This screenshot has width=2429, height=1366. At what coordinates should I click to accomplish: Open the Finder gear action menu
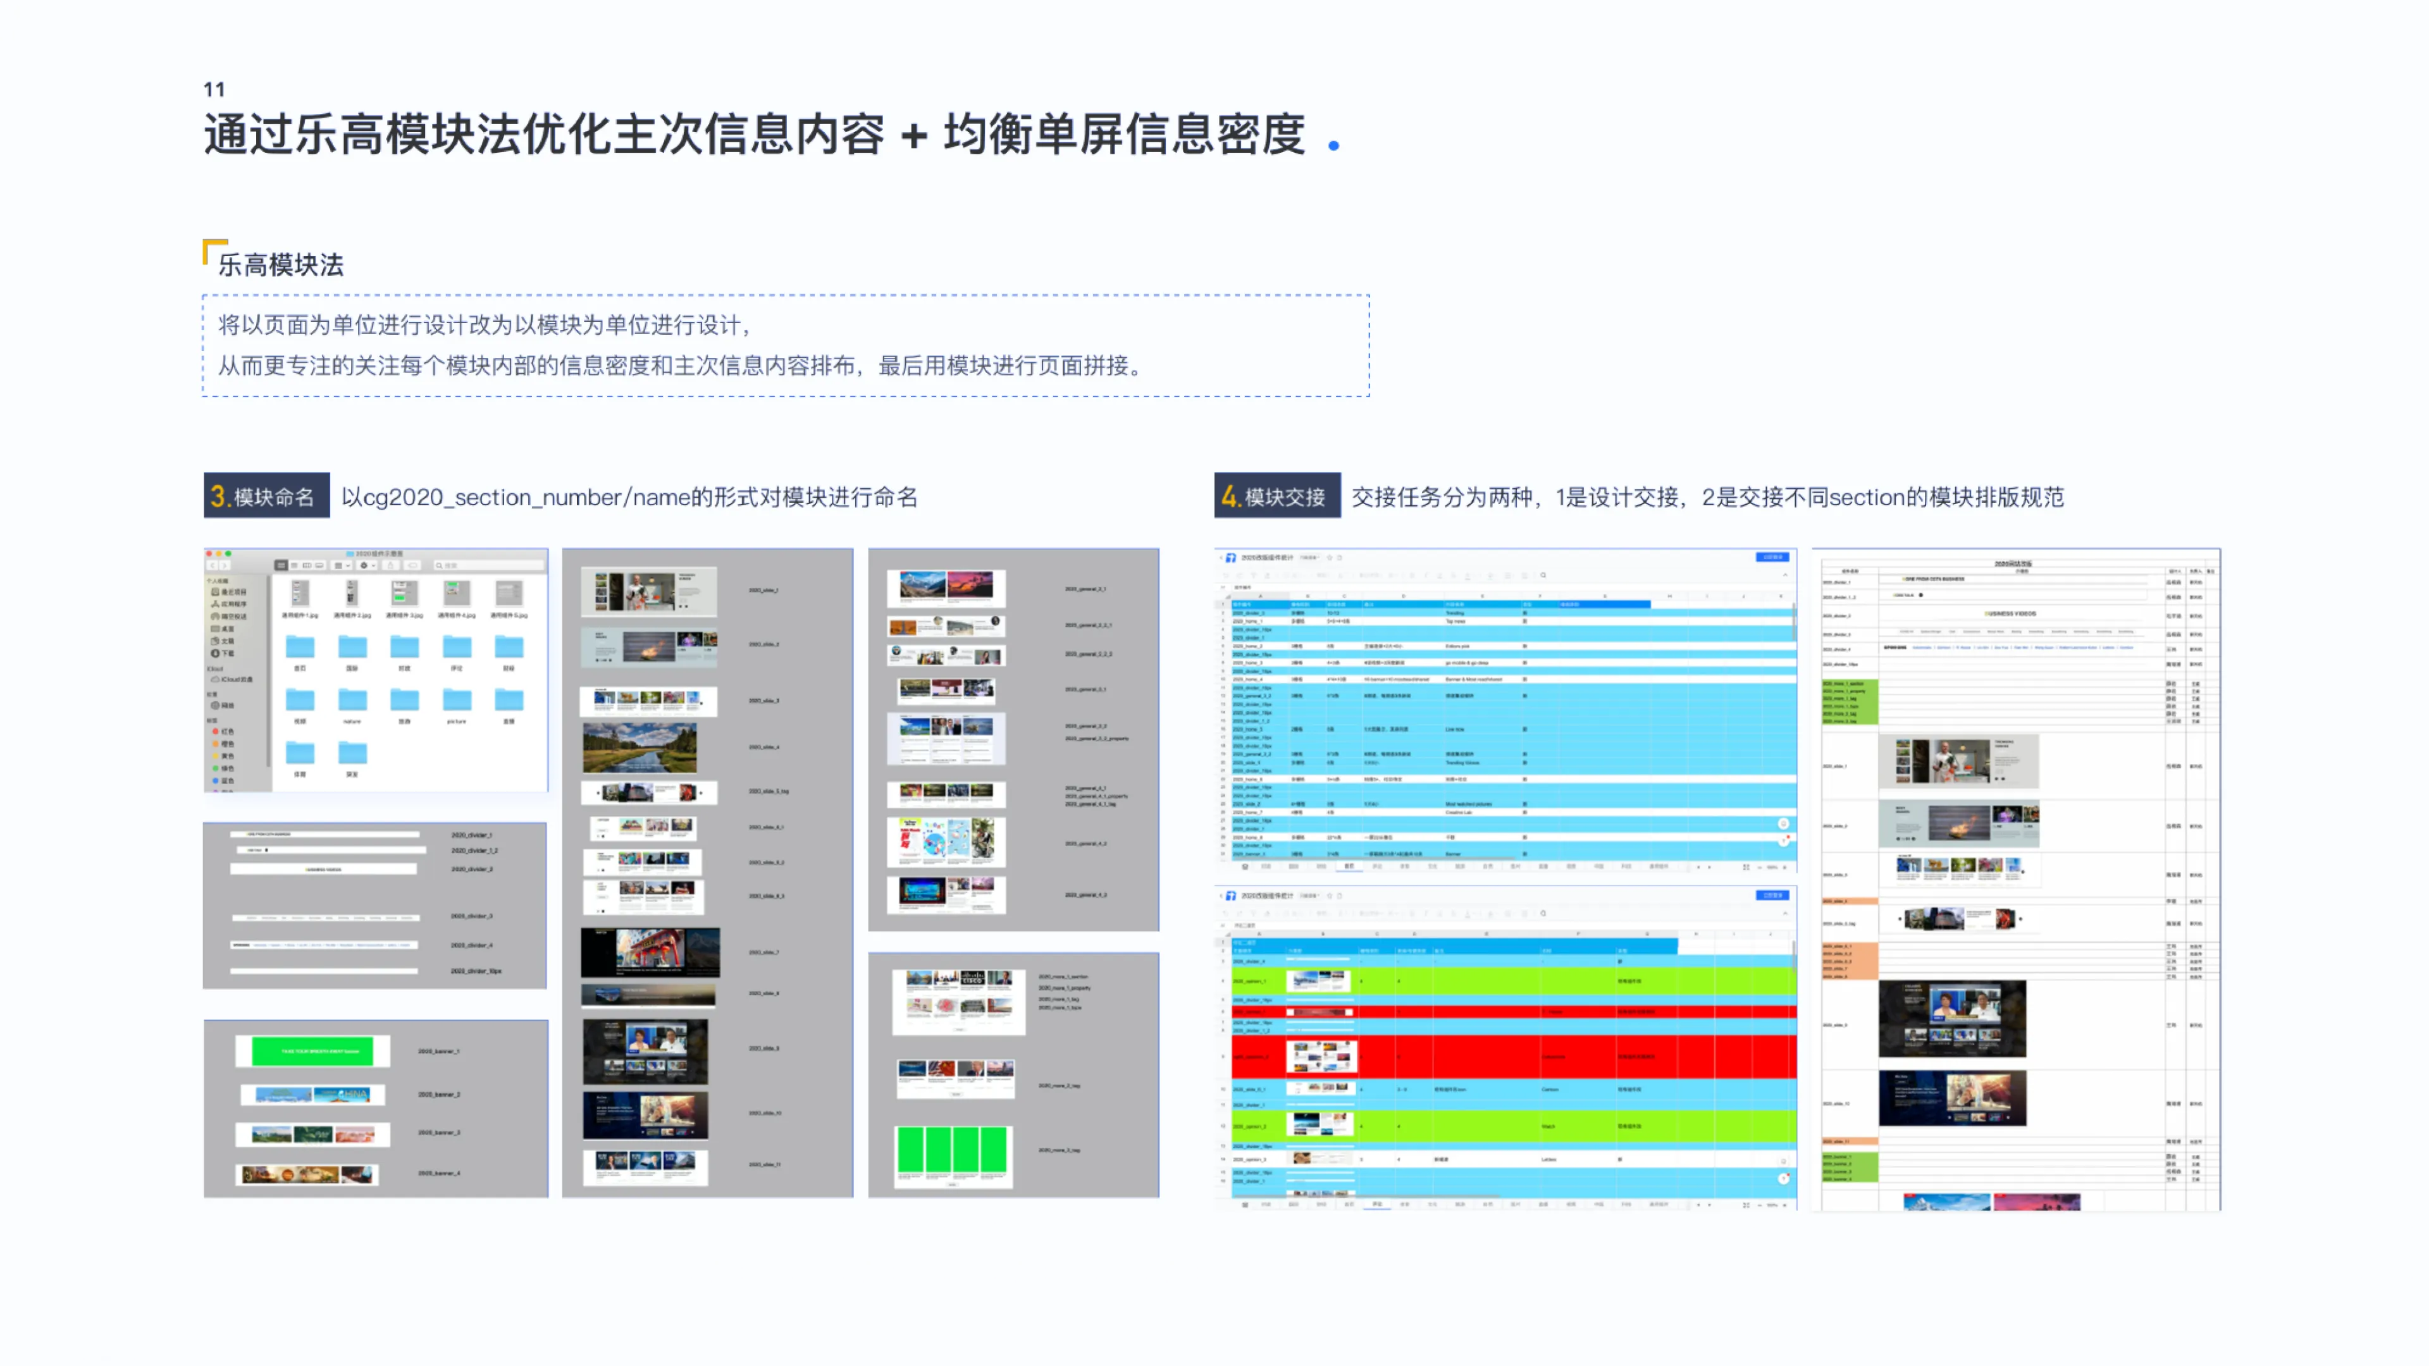pos(367,565)
